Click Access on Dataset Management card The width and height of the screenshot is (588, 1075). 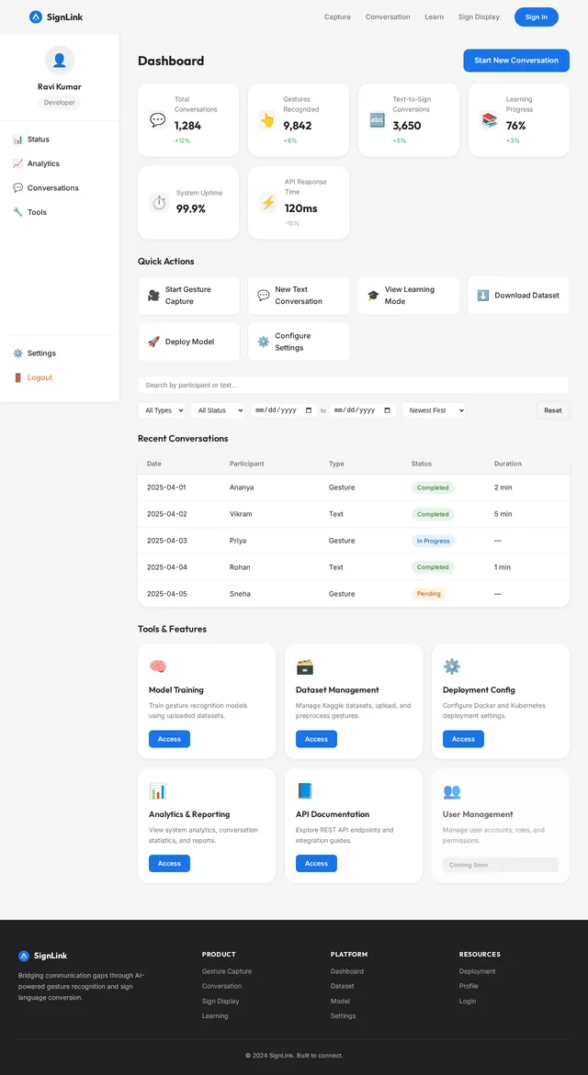(316, 739)
